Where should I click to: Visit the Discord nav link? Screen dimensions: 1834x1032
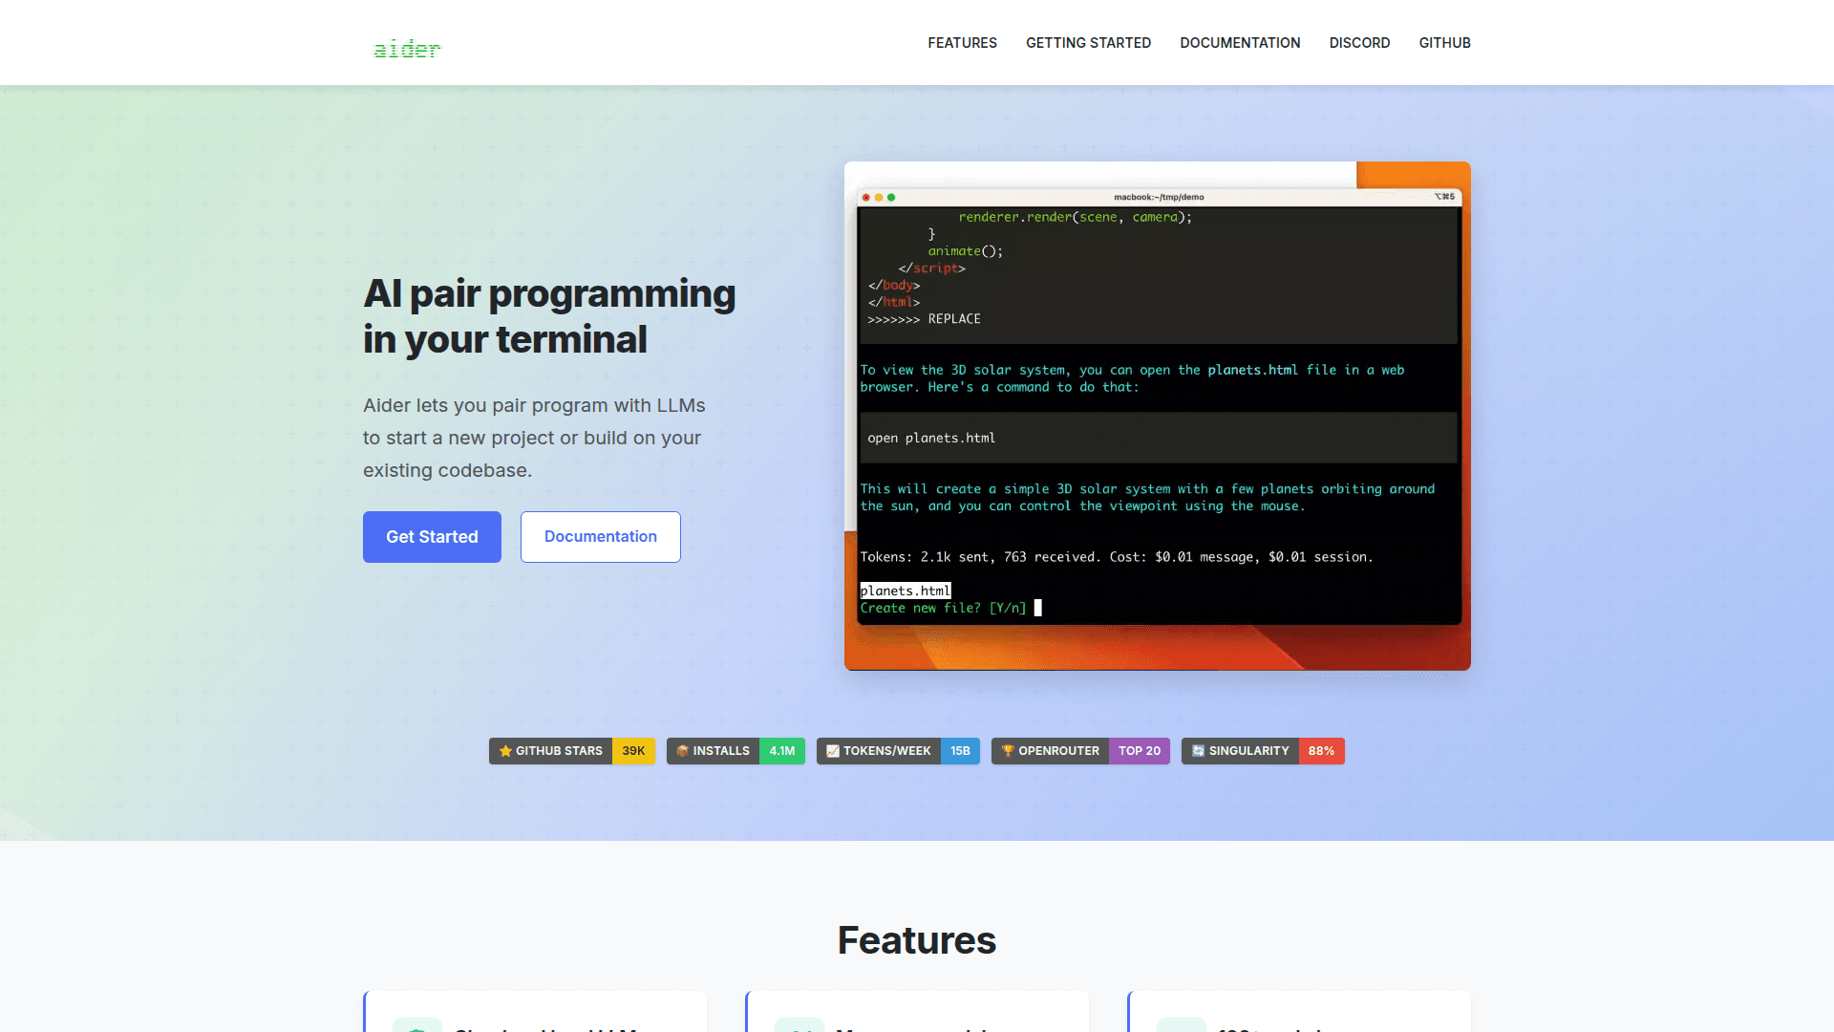click(x=1359, y=43)
